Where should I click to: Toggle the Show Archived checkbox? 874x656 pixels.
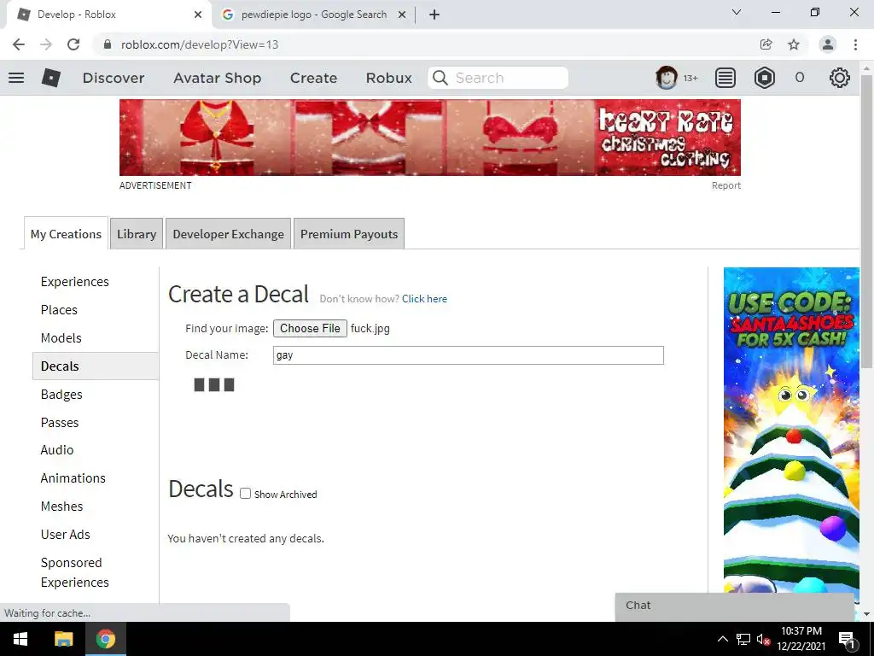point(245,494)
